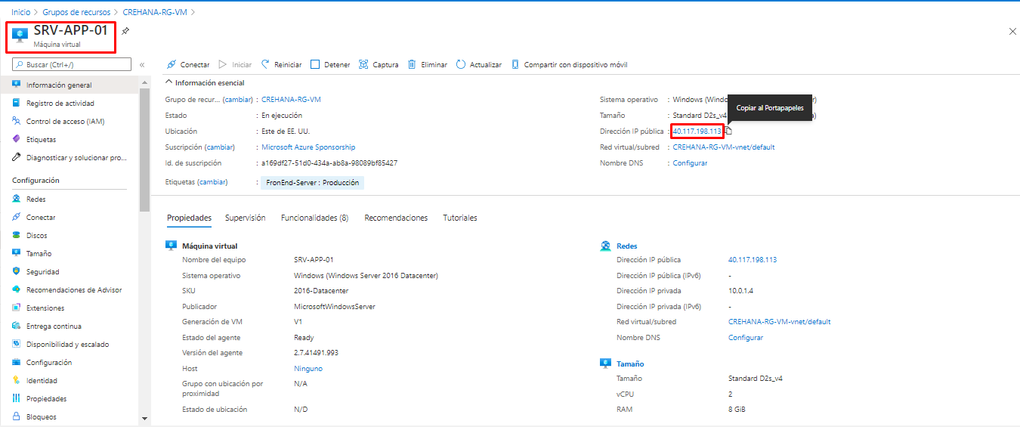The image size is (1020, 427).
Task: Click Recomendaciones de Advisor icon
Action: coord(17,290)
